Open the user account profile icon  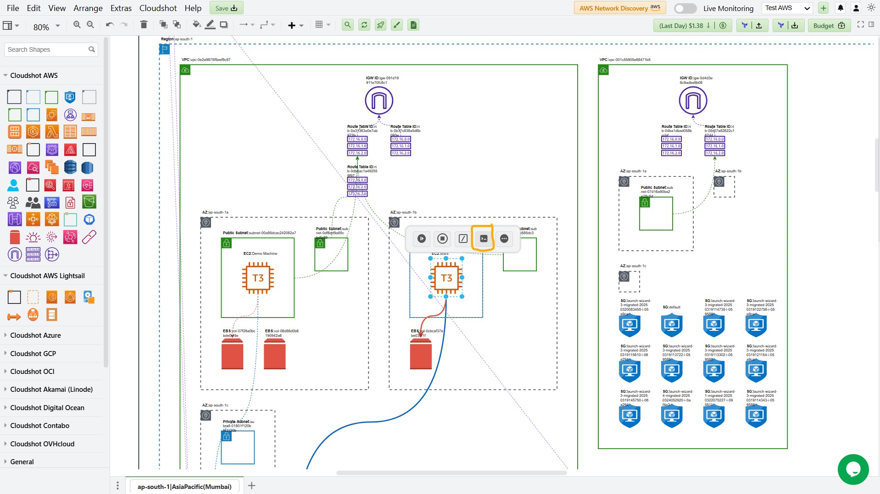coord(856,8)
